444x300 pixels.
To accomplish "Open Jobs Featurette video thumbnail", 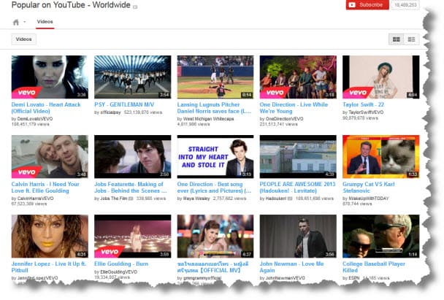I will [132, 156].
